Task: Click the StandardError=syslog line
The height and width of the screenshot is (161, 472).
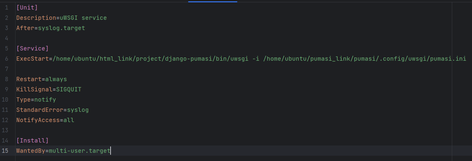Action: click(x=52, y=110)
